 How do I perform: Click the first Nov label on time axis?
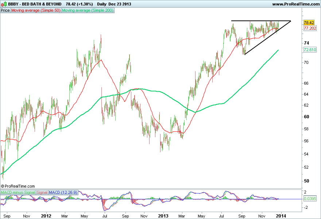(26, 216)
